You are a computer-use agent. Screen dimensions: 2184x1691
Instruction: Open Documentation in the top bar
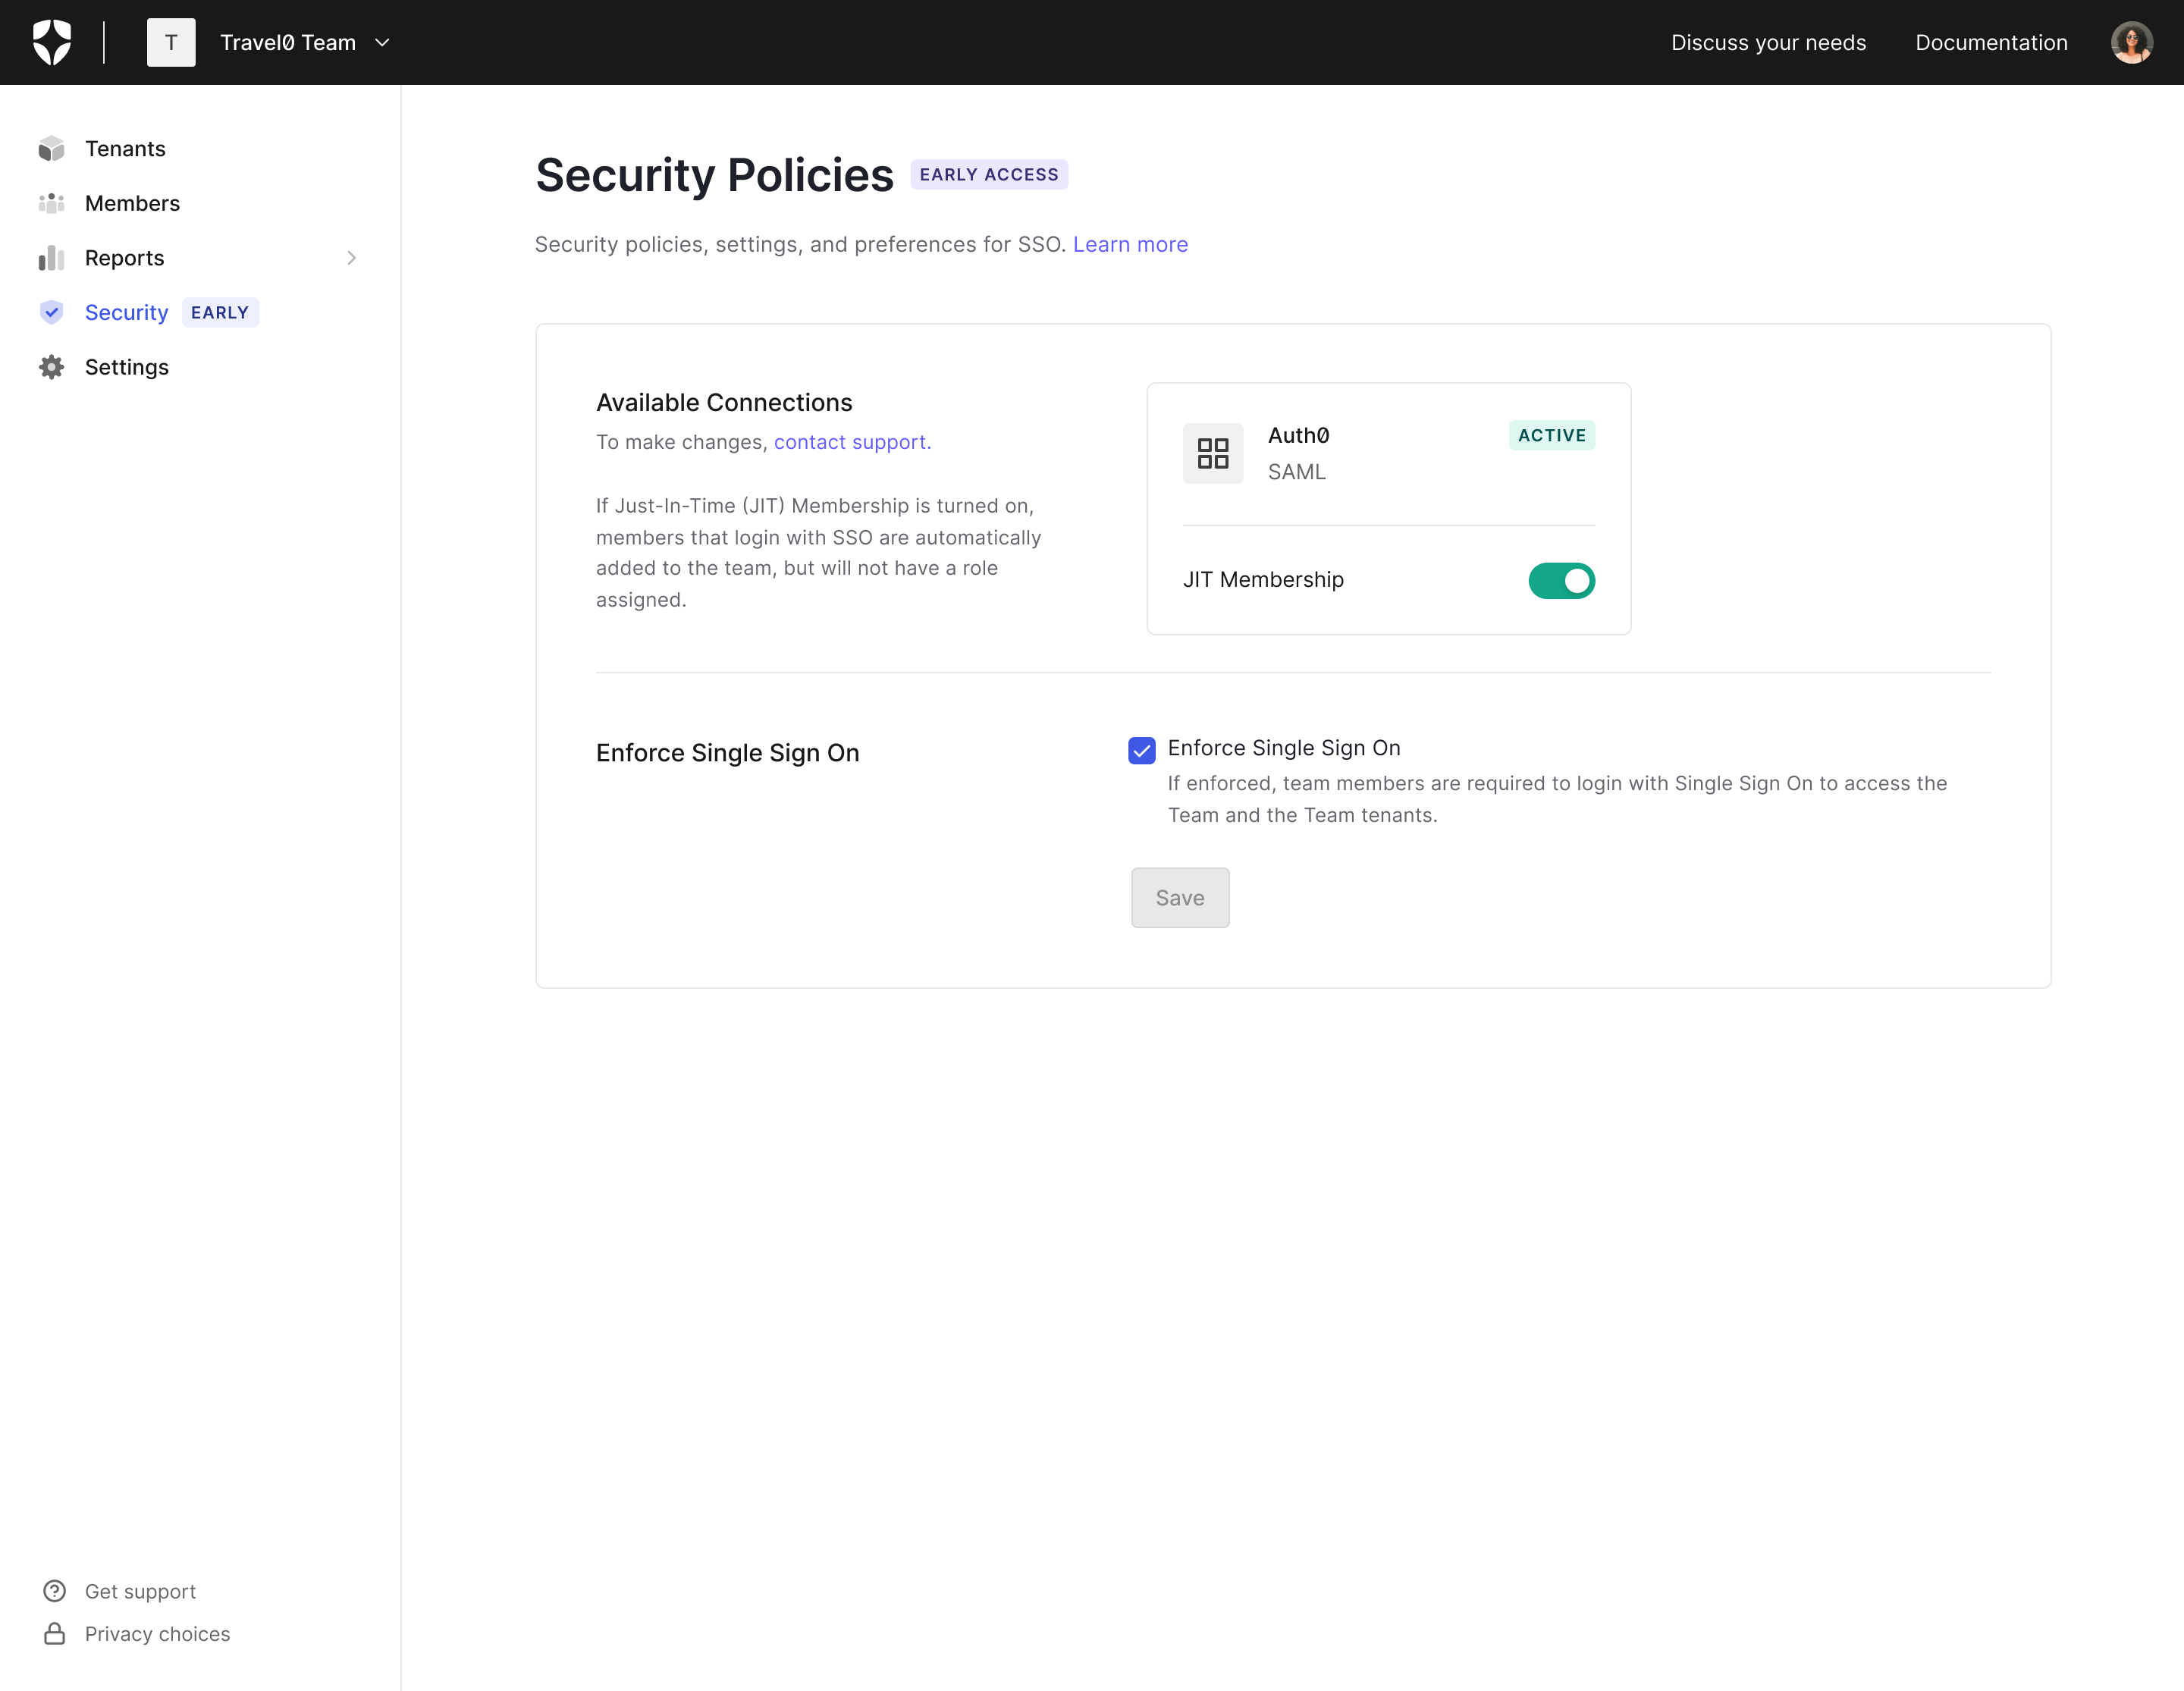pyautogui.click(x=1990, y=42)
